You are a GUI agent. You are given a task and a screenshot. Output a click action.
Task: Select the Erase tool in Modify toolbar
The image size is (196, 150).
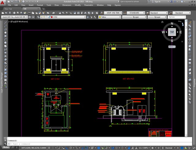point(190,23)
